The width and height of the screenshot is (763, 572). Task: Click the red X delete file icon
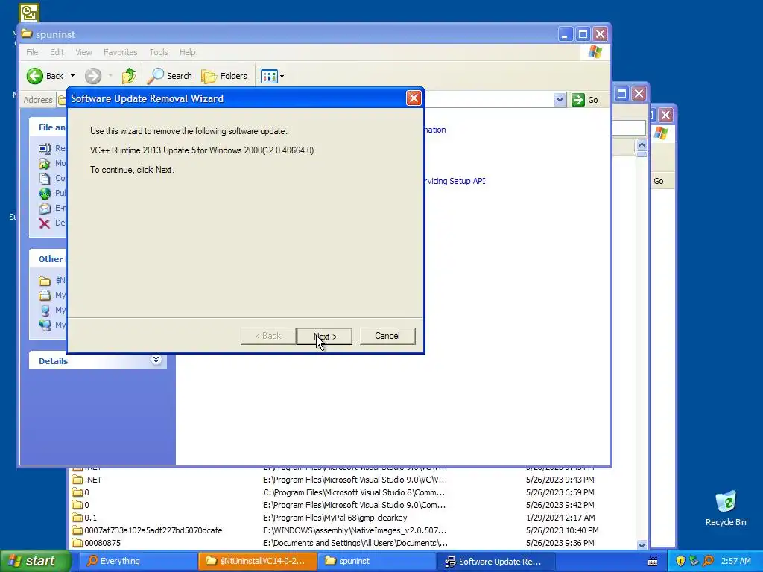[45, 223]
